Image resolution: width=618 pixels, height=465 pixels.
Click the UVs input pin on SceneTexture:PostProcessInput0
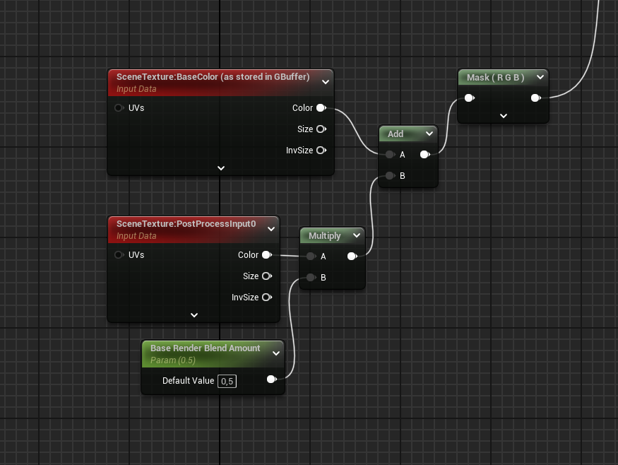point(119,255)
